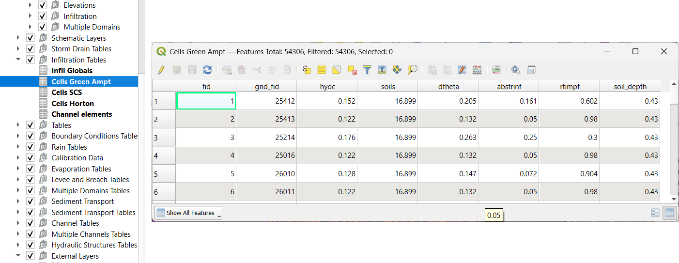Viewport: 679px width, 263px height.
Task: Expand the Schematic Layers group
Action: point(18,38)
